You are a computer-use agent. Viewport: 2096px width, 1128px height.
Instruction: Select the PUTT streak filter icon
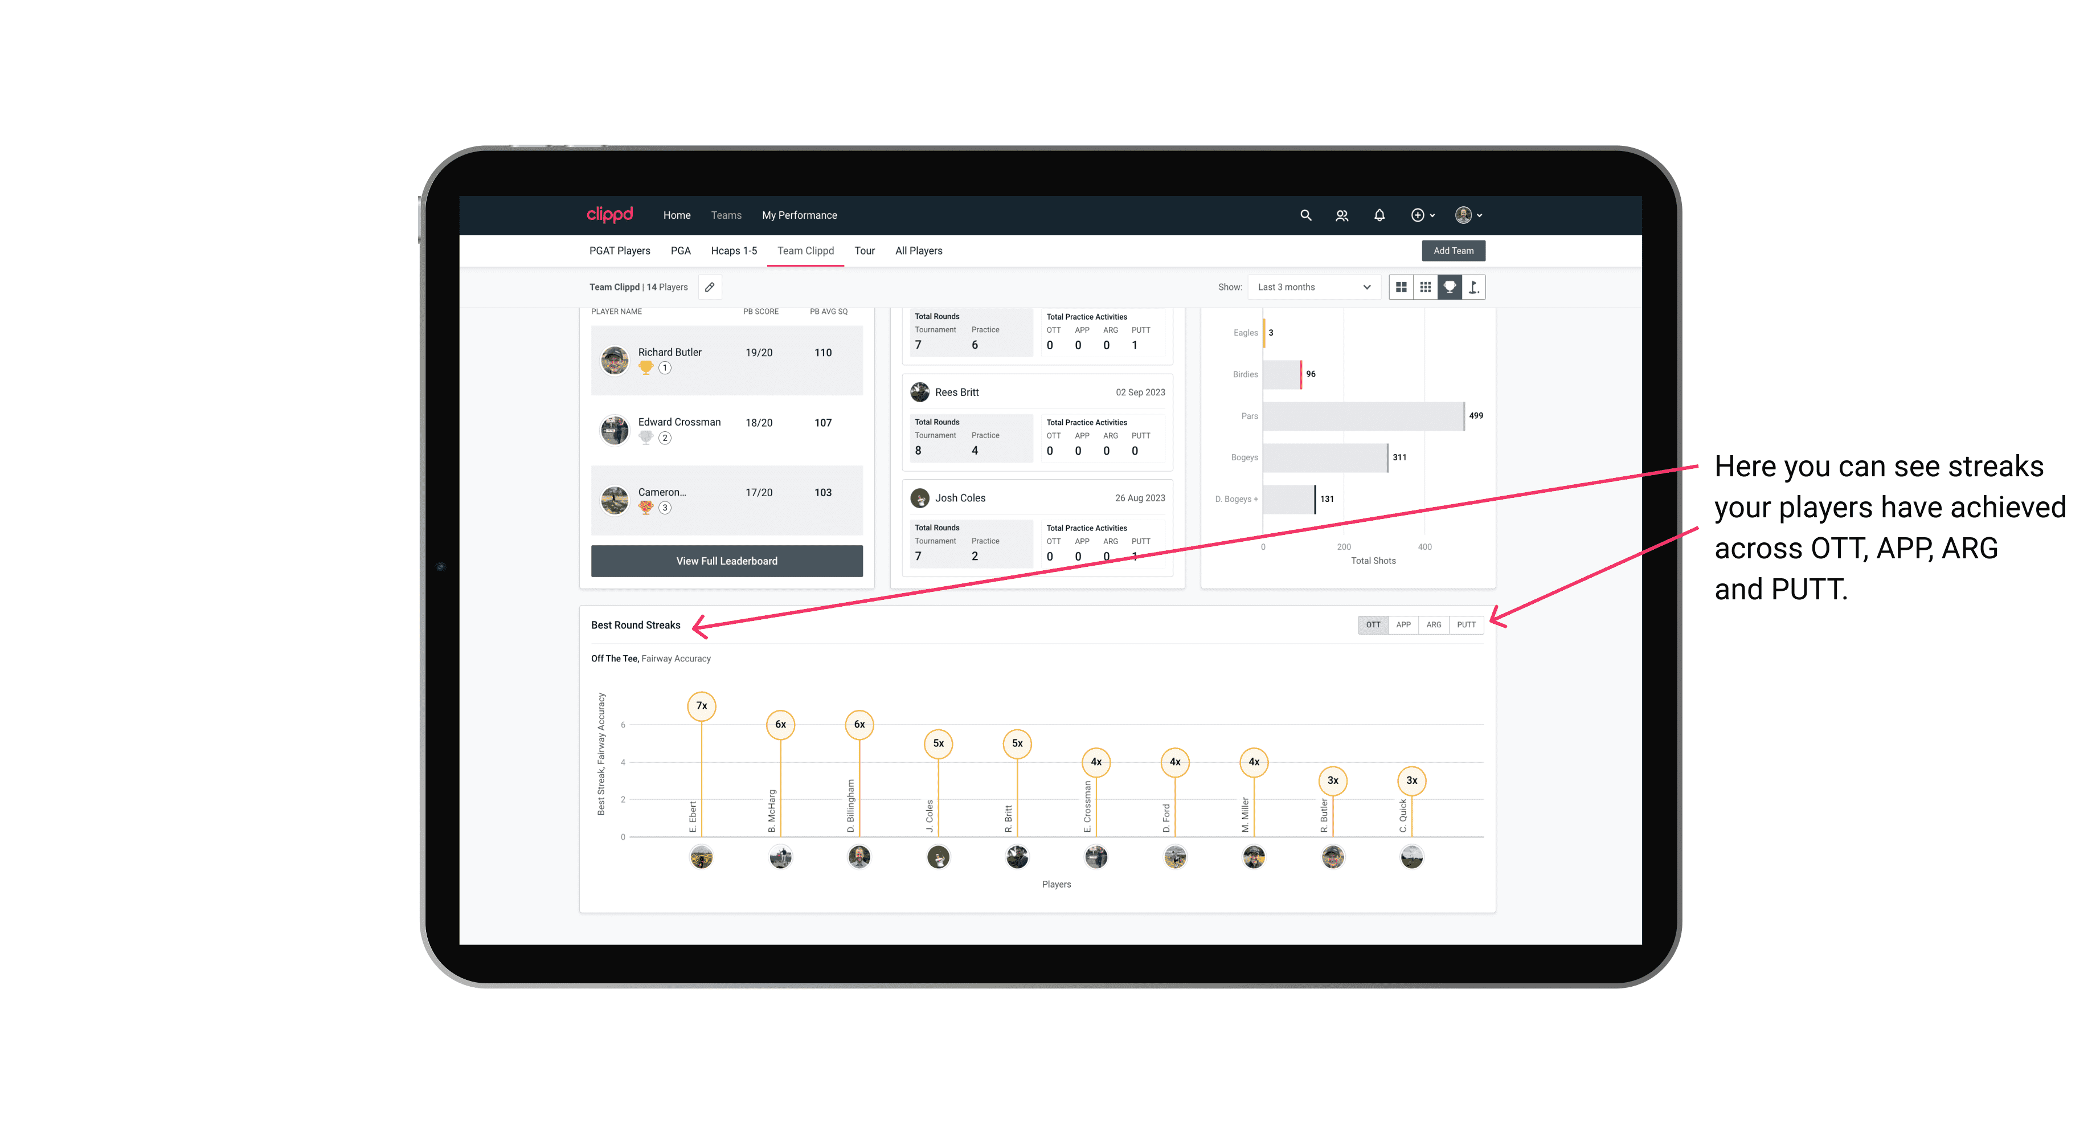1467,624
